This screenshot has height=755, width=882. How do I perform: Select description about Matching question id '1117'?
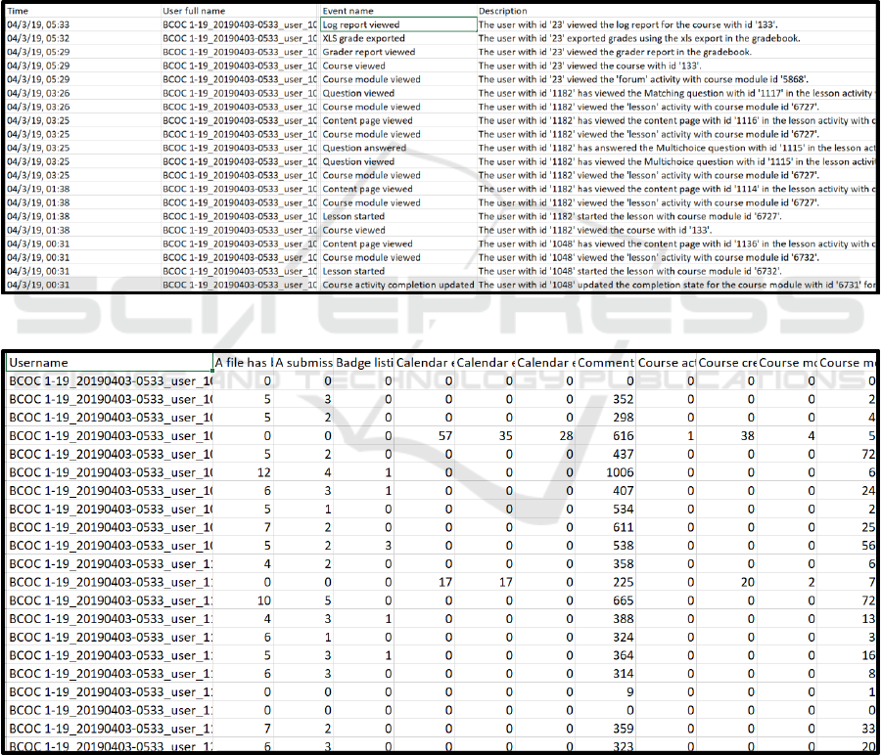tap(675, 93)
